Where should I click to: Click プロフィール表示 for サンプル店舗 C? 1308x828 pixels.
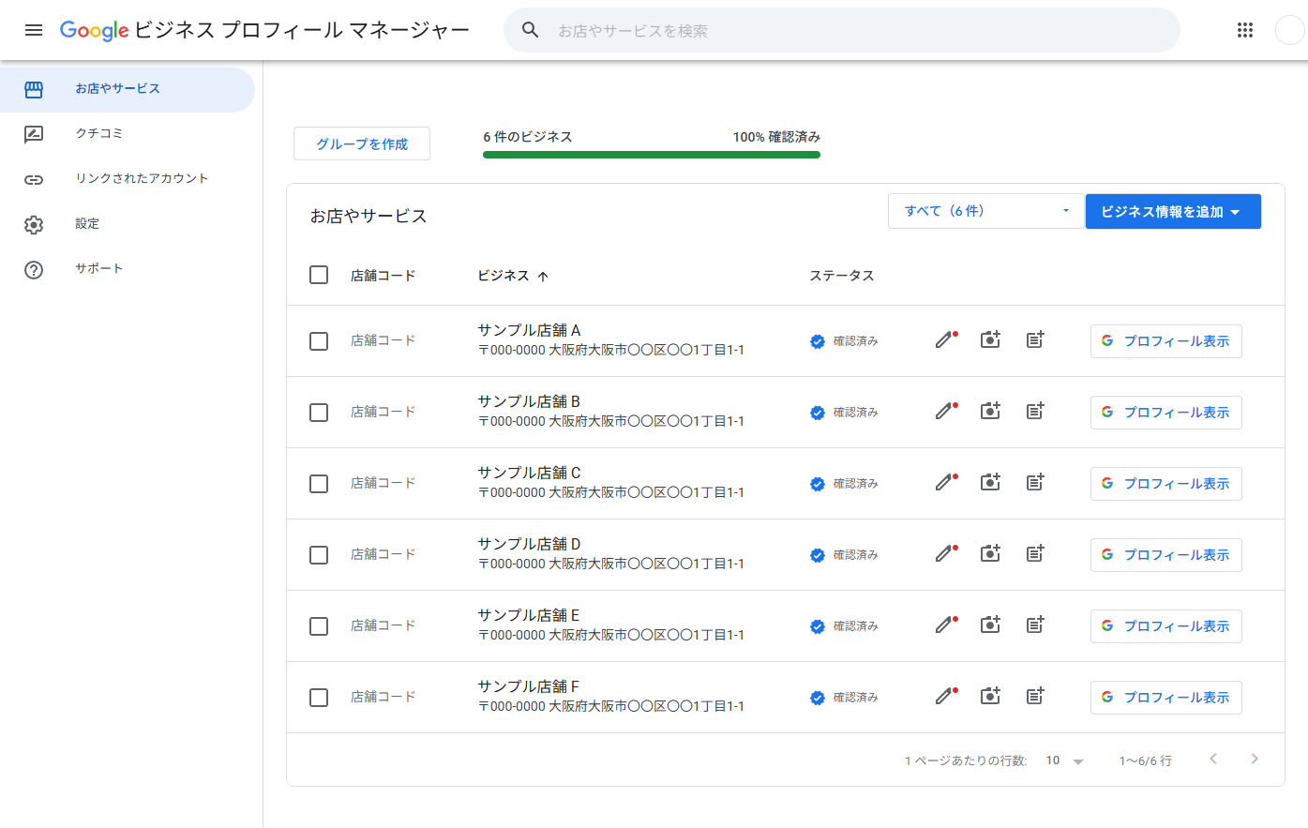point(1166,484)
